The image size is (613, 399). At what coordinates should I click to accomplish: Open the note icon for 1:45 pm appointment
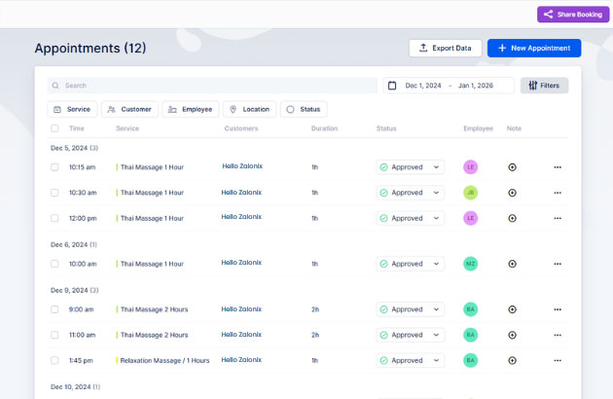point(512,360)
